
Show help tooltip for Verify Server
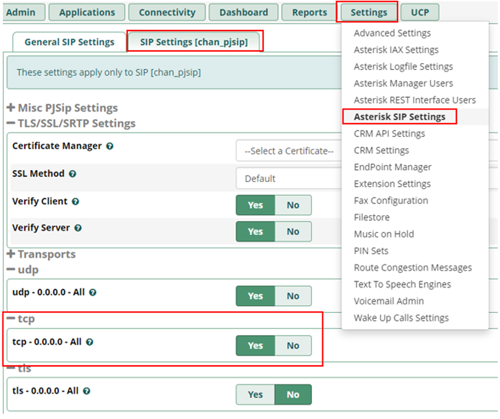click(x=78, y=228)
